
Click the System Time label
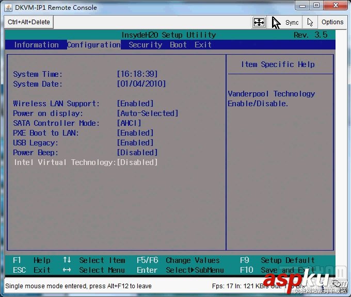click(x=37, y=74)
